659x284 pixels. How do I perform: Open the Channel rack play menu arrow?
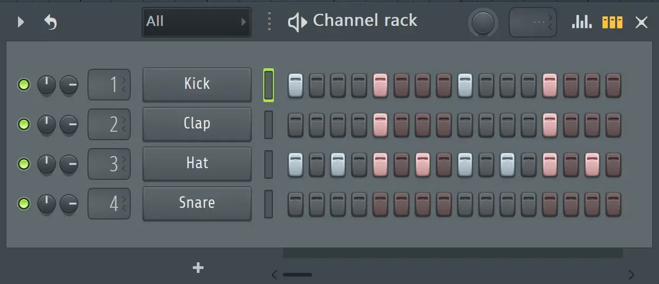[21, 22]
